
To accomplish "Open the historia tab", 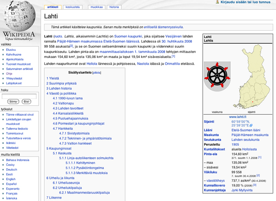I will (x=114, y=7).
